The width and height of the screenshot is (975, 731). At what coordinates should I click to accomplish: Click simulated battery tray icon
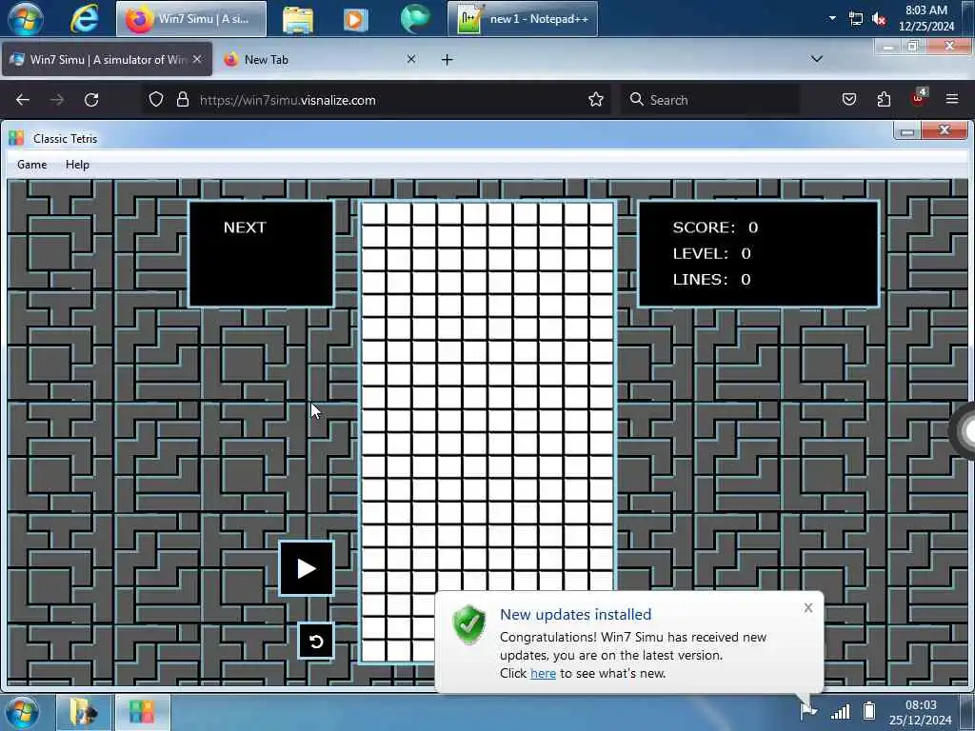[869, 710]
